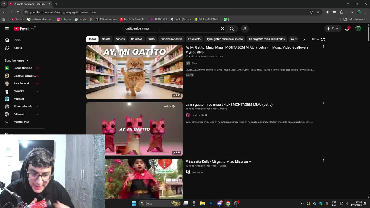The height and width of the screenshot is (208, 370).
Task: Bookmark this page with the star icon
Action: pos(318,12)
